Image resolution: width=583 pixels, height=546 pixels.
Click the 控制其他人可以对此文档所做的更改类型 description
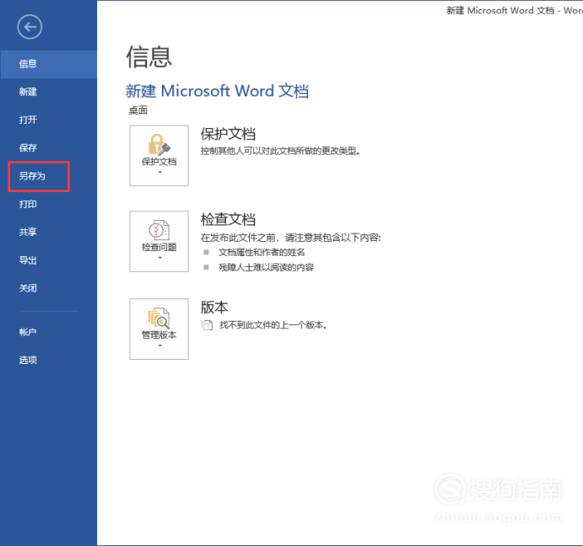click(x=281, y=151)
